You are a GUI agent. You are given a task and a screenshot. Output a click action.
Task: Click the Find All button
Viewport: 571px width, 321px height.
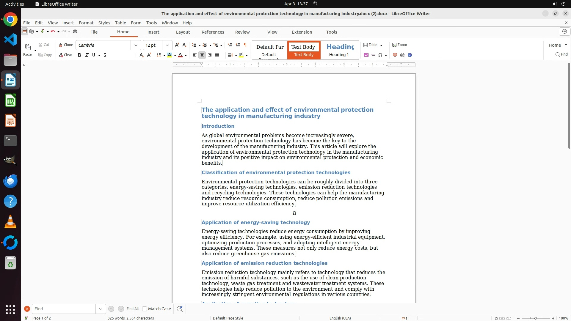132,309
